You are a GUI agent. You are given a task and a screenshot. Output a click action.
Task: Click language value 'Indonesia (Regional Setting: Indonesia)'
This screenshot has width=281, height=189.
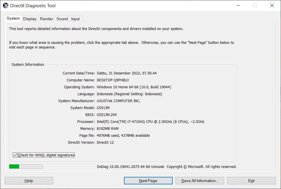point(129,94)
